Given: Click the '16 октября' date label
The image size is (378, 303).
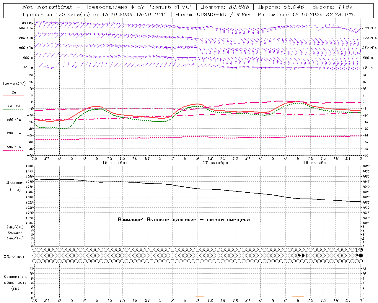Looking at the screenshot, I should click(x=115, y=163).
